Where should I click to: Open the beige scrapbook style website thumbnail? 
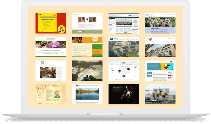pos(51,94)
